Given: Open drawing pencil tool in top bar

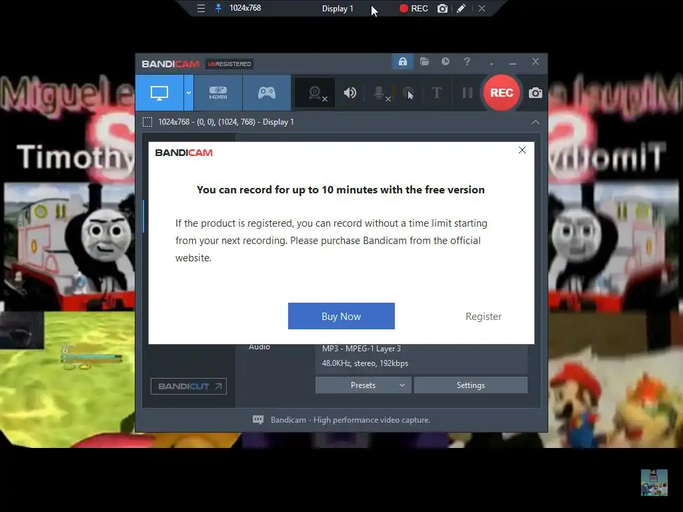Looking at the screenshot, I should (462, 9).
